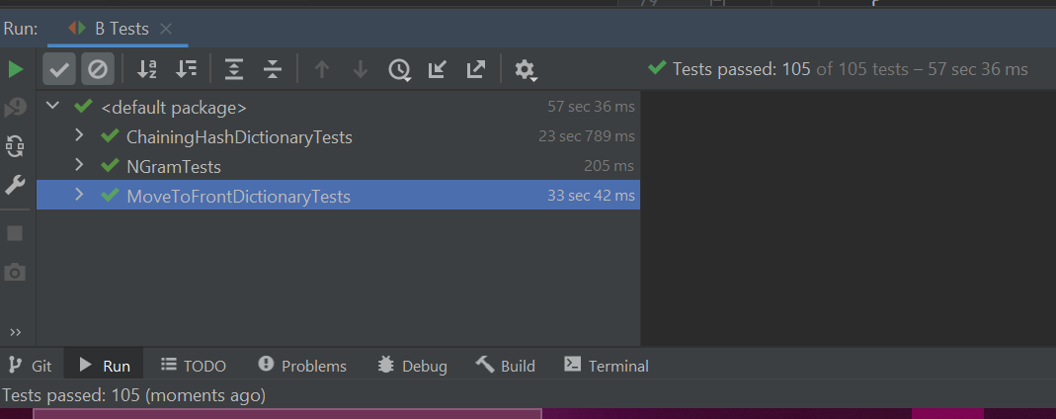Toggle Show Passed tests checkmark button
This screenshot has width=1056, height=419.
click(59, 69)
